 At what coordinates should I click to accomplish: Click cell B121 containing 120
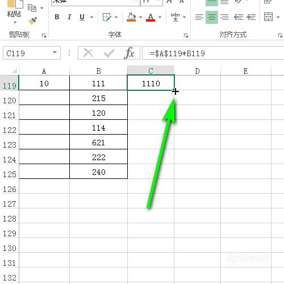(x=98, y=112)
